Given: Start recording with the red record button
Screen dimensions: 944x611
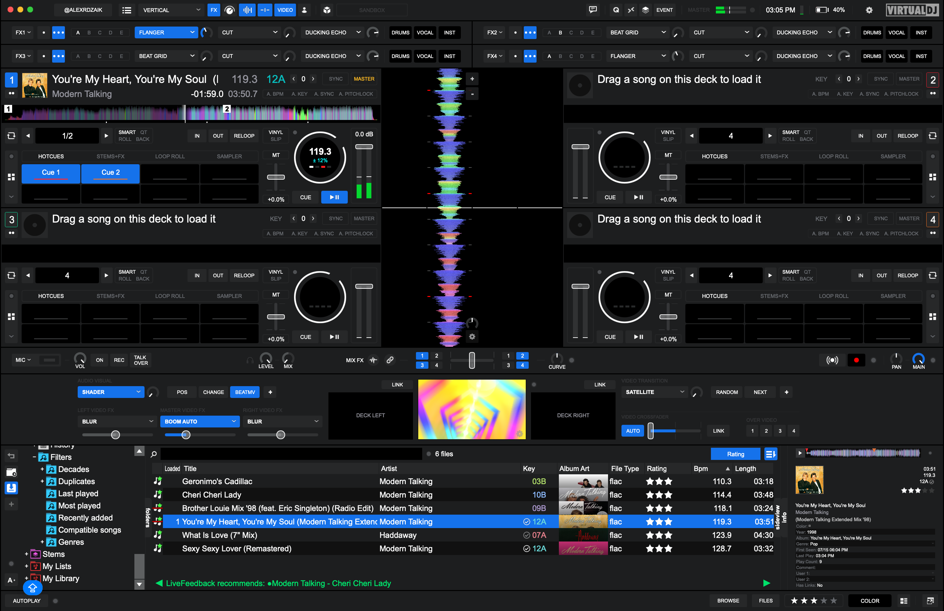Looking at the screenshot, I should 856,360.
